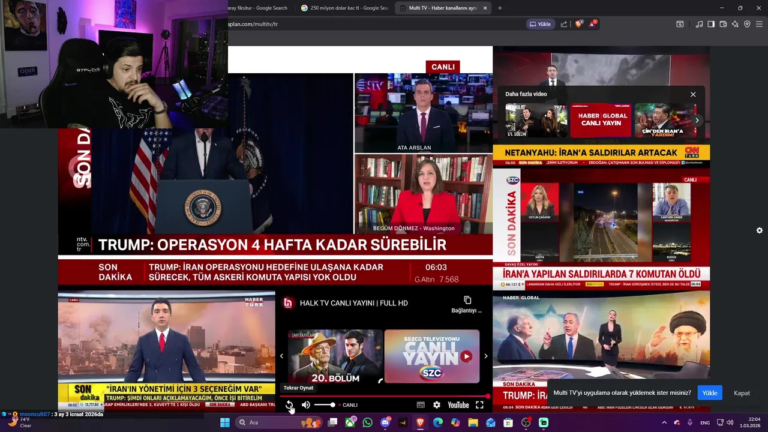768x432 pixels.
Task: Open the 20. BÖLÜM suggested video
Action: [335, 356]
